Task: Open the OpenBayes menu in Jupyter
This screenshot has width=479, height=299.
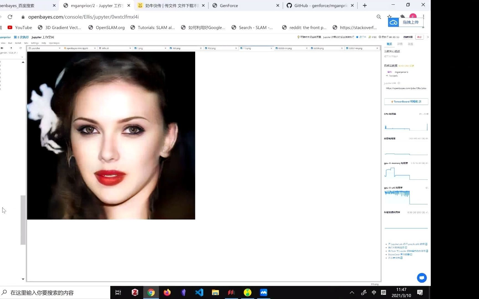Action: click(54, 43)
